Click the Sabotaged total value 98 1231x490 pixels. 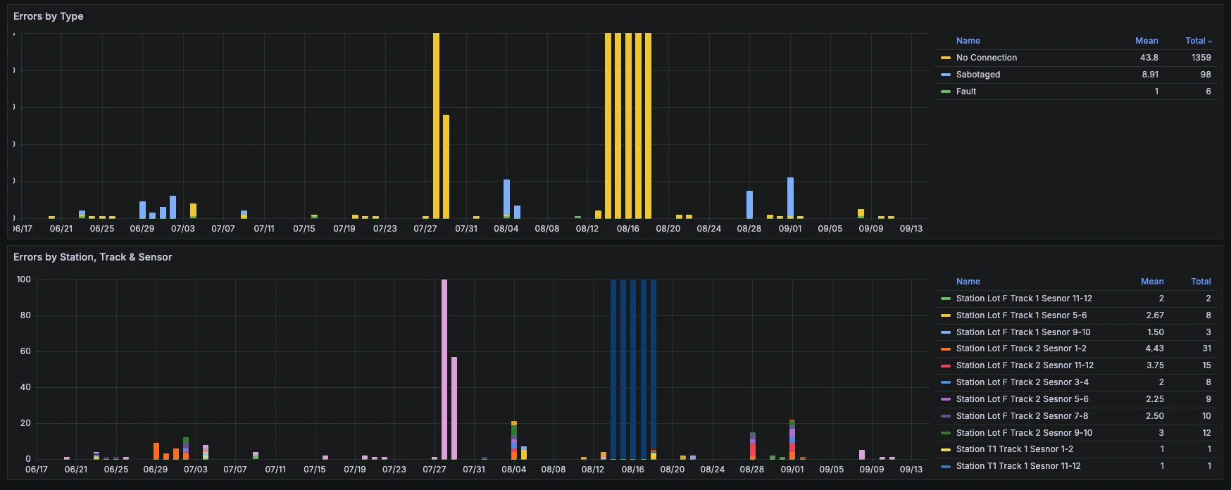click(1206, 75)
